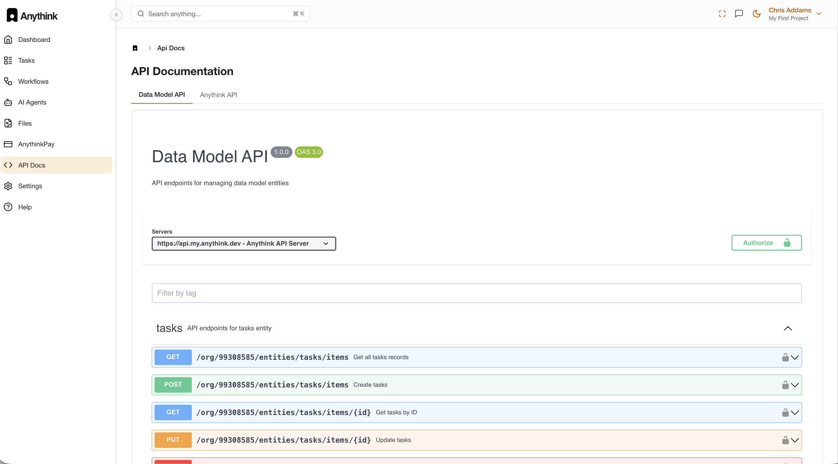Viewport: 838px width, 464px height.
Task: Toggle dark mode with the moon icon
Action: point(756,14)
